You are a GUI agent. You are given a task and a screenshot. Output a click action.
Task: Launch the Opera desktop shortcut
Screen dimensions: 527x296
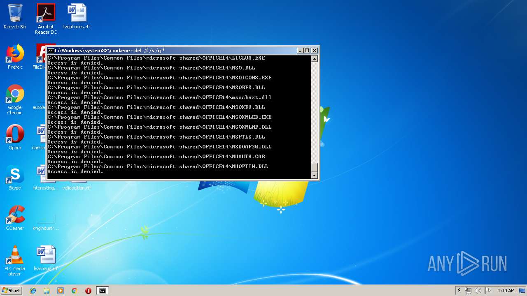pyautogui.click(x=15, y=137)
